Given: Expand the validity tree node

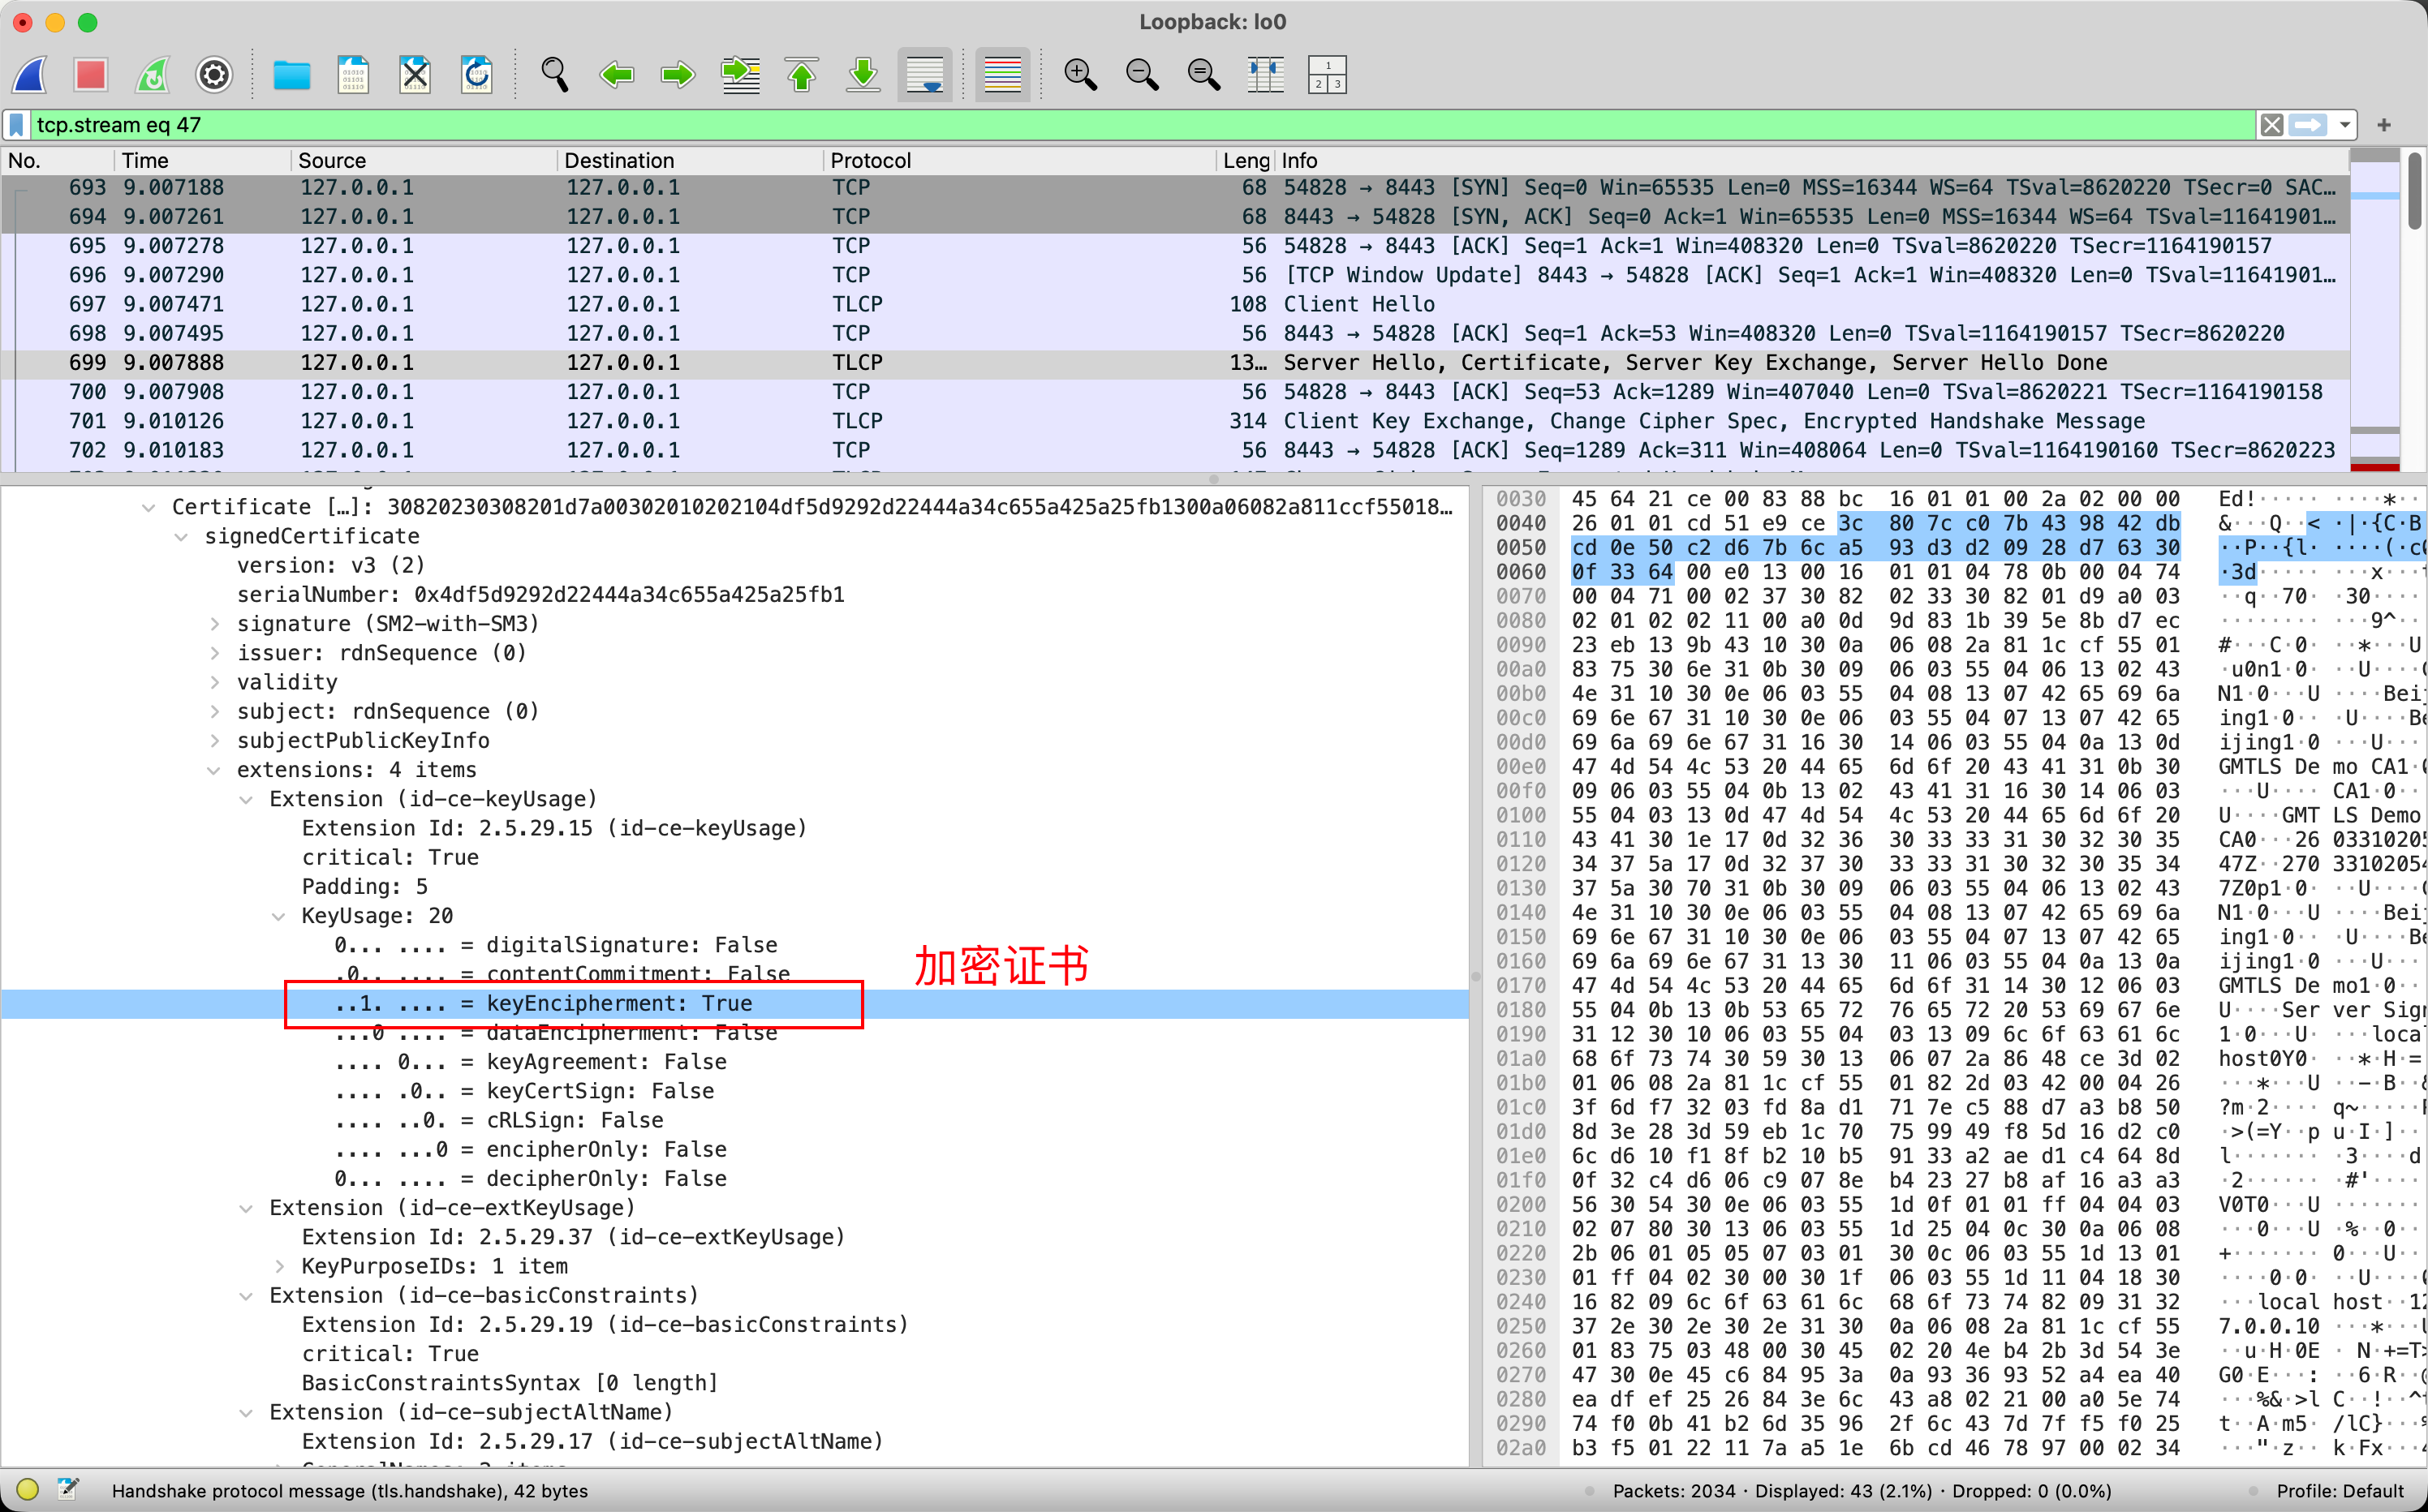Looking at the screenshot, I should click(214, 682).
